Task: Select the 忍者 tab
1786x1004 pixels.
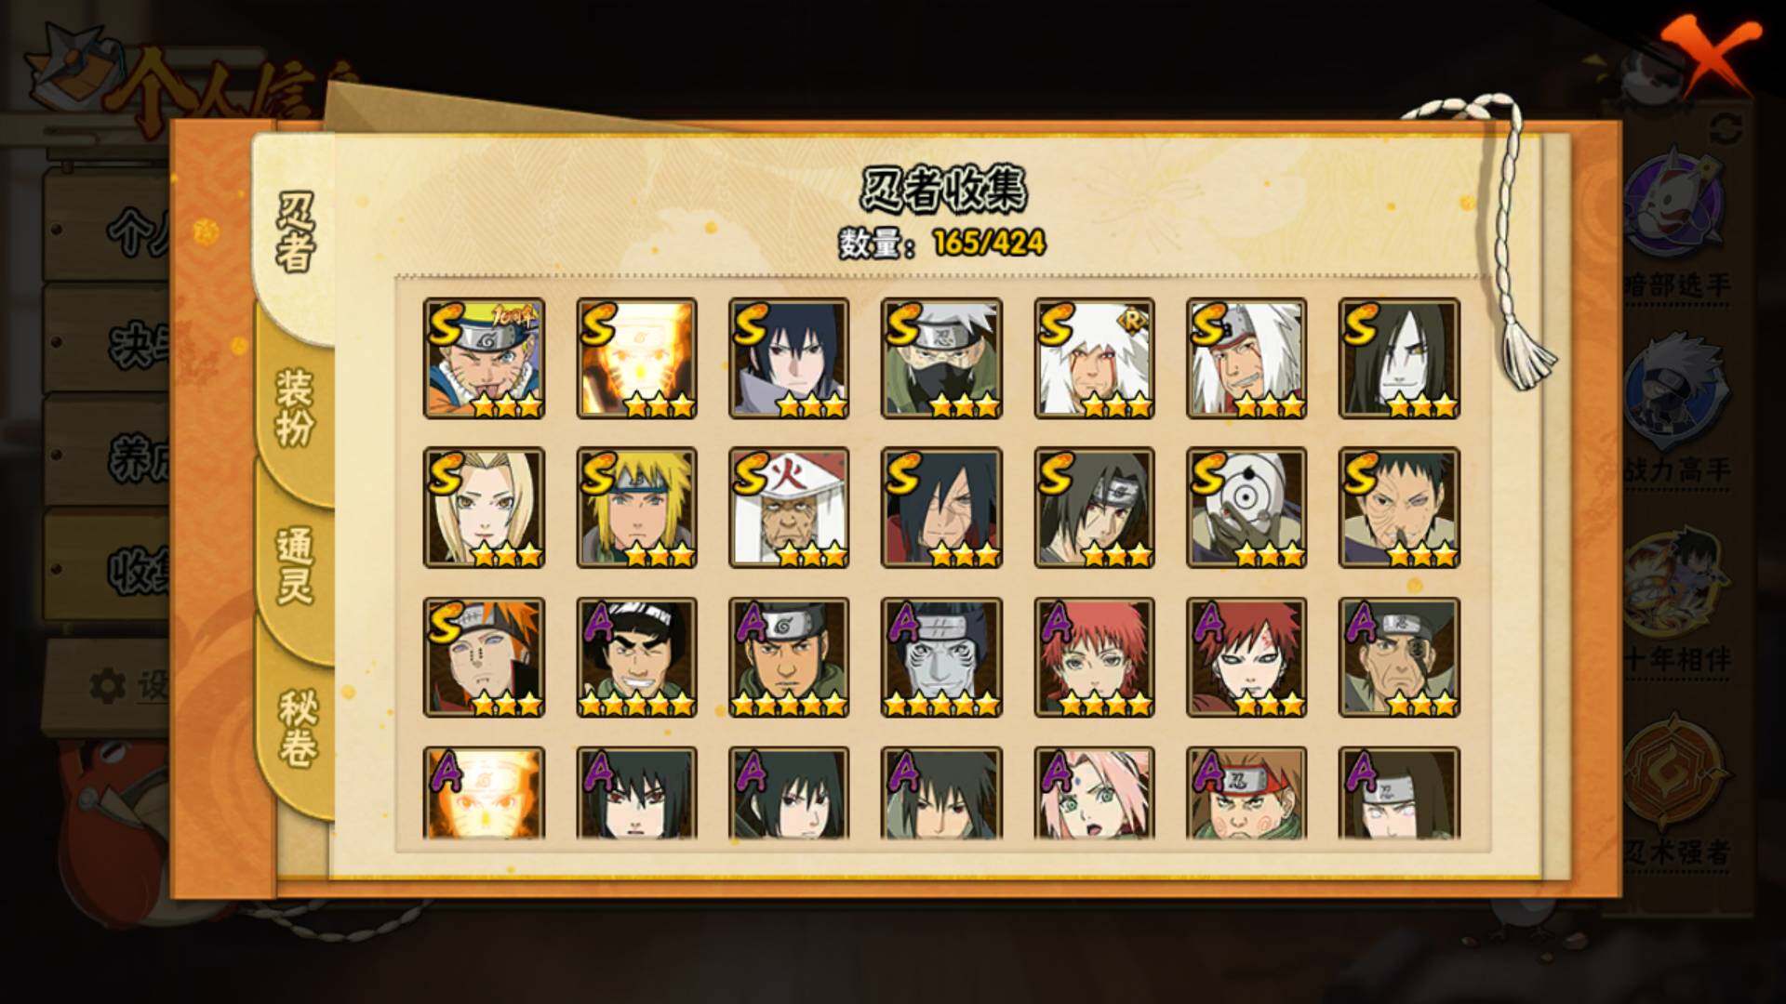Action: (x=295, y=232)
